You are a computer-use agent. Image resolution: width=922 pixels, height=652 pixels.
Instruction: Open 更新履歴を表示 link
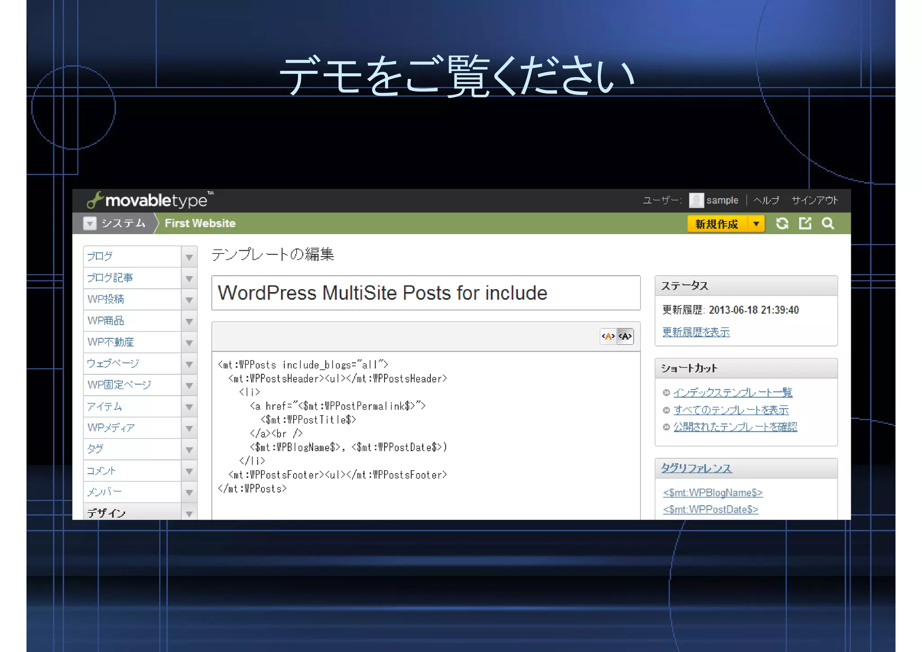696,332
